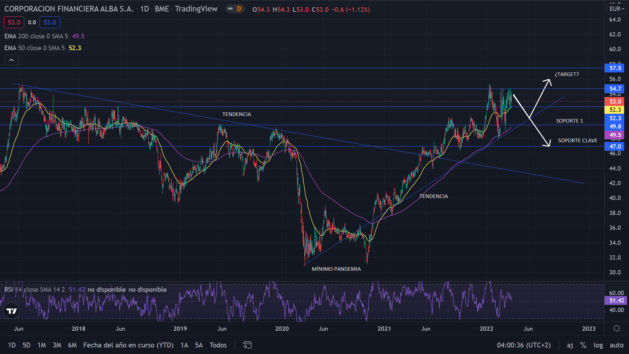Click the TradingView logo icon

(x=12, y=311)
